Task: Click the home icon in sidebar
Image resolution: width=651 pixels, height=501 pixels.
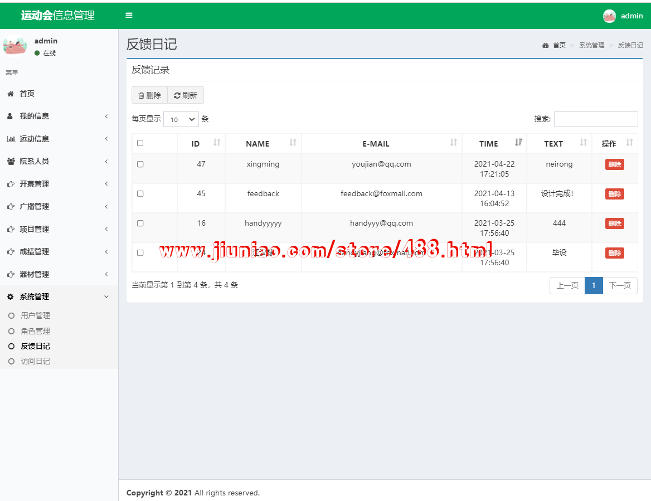Action: pos(11,94)
